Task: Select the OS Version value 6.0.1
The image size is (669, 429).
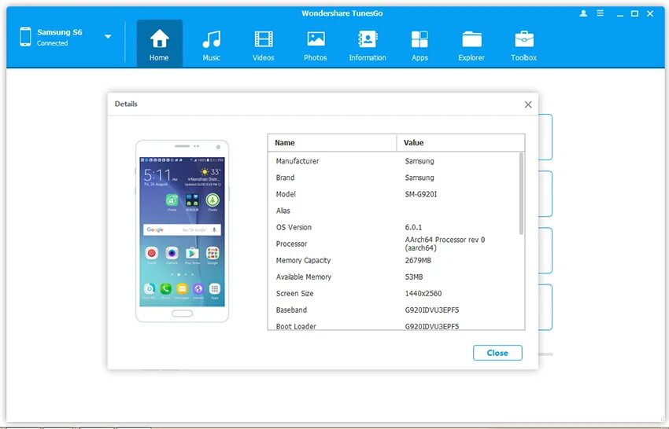Action: tap(413, 227)
